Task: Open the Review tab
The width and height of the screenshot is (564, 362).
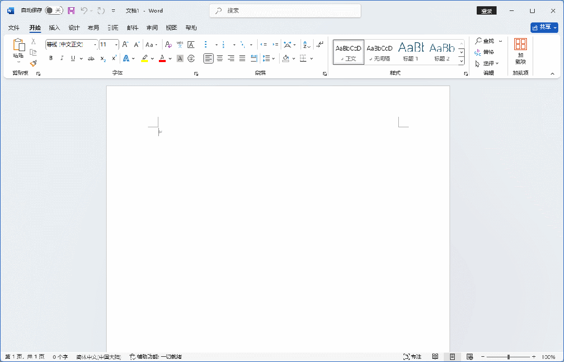Action: [152, 28]
